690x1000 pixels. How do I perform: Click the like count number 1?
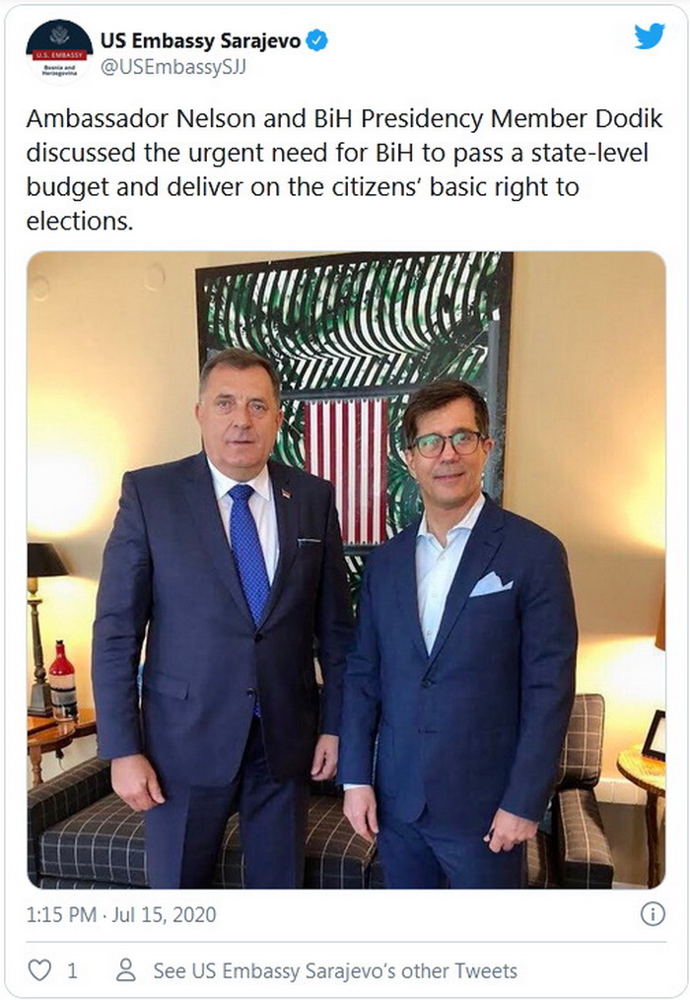point(72,970)
